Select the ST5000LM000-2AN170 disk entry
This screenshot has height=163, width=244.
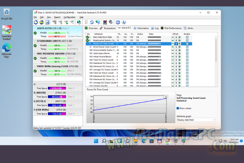pos(58,45)
